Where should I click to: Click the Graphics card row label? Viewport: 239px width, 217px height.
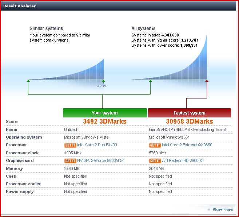tap(20, 160)
